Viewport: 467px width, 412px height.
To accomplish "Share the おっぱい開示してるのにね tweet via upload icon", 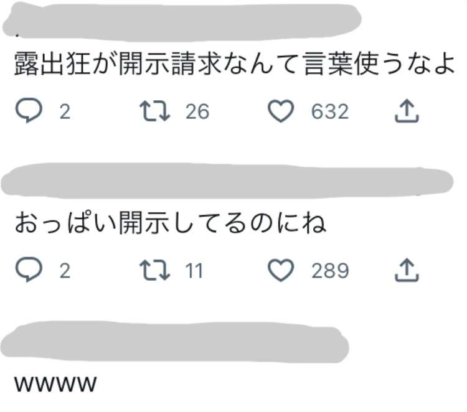I will [407, 270].
